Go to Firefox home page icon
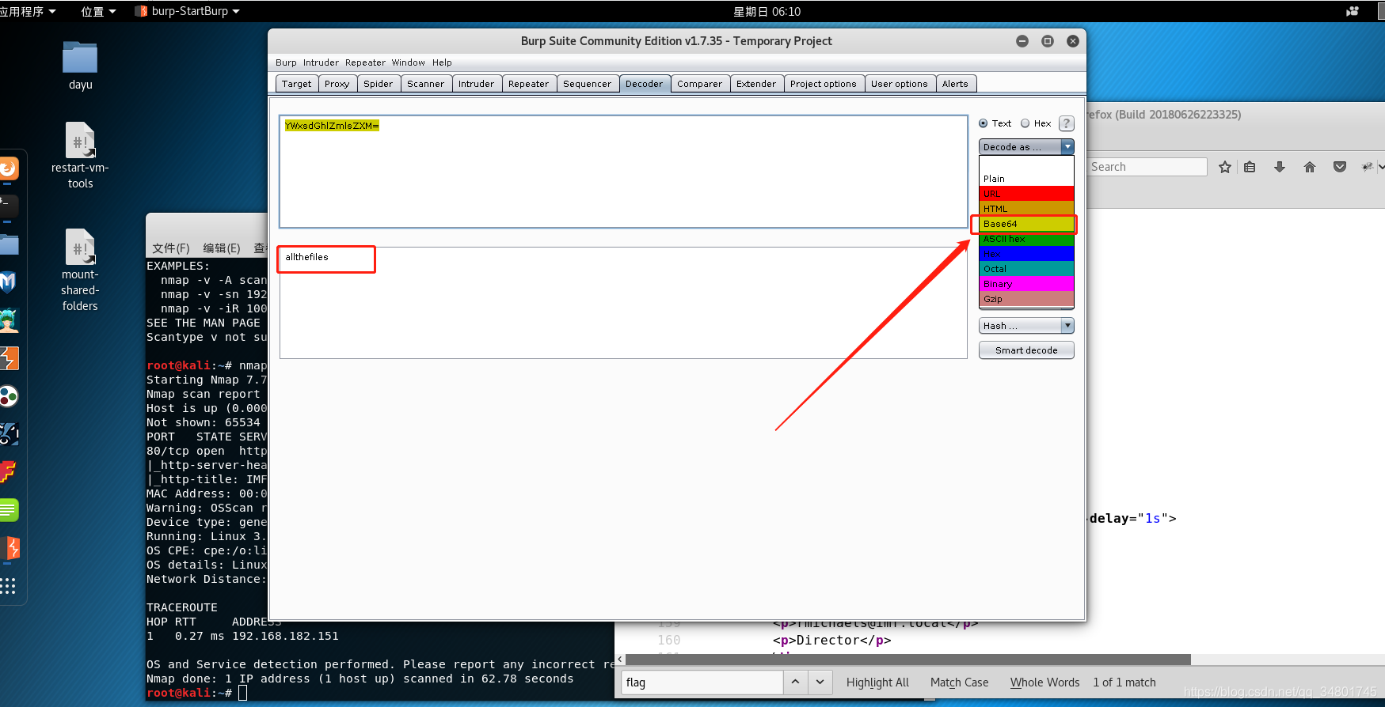Screen dimensions: 1385x707 [1309, 167]
